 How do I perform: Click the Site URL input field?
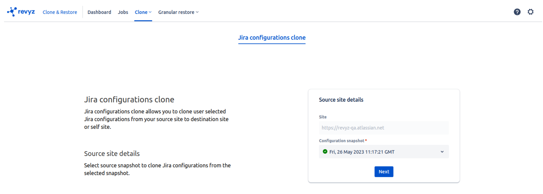384,128
